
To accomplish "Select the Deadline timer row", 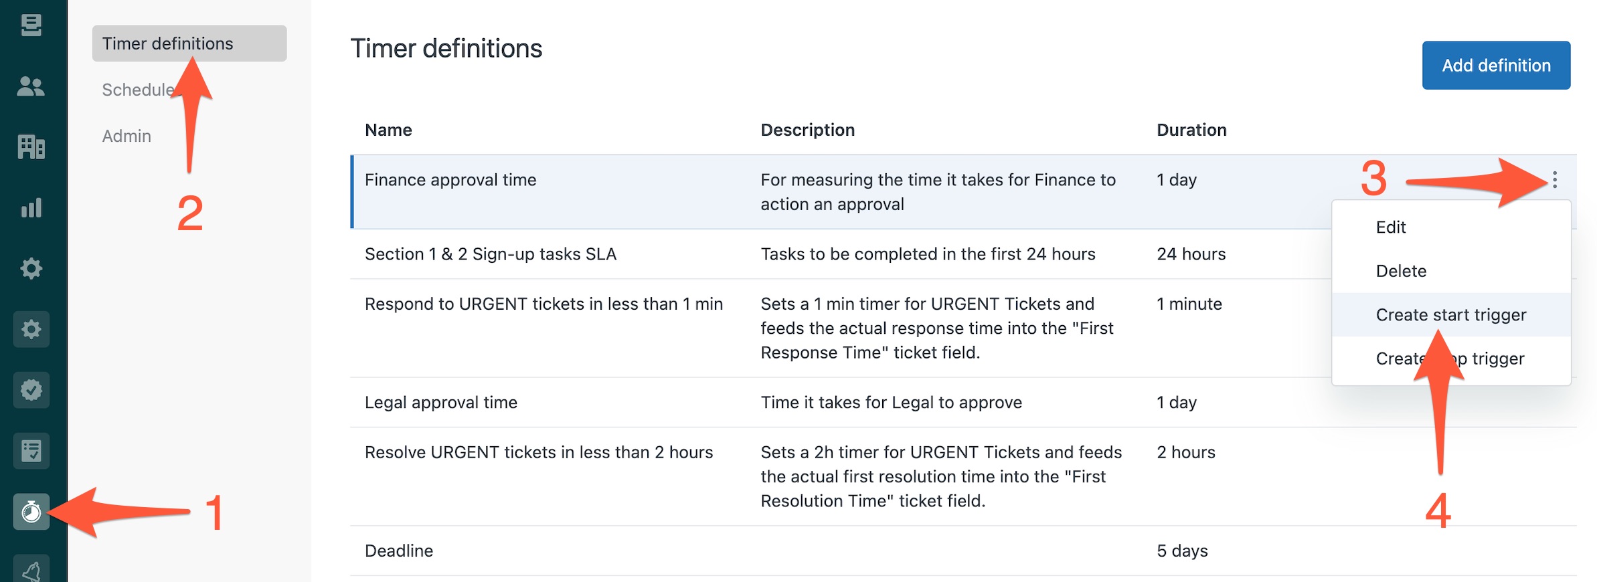I will pyautogui.click(x=963, y=551).
